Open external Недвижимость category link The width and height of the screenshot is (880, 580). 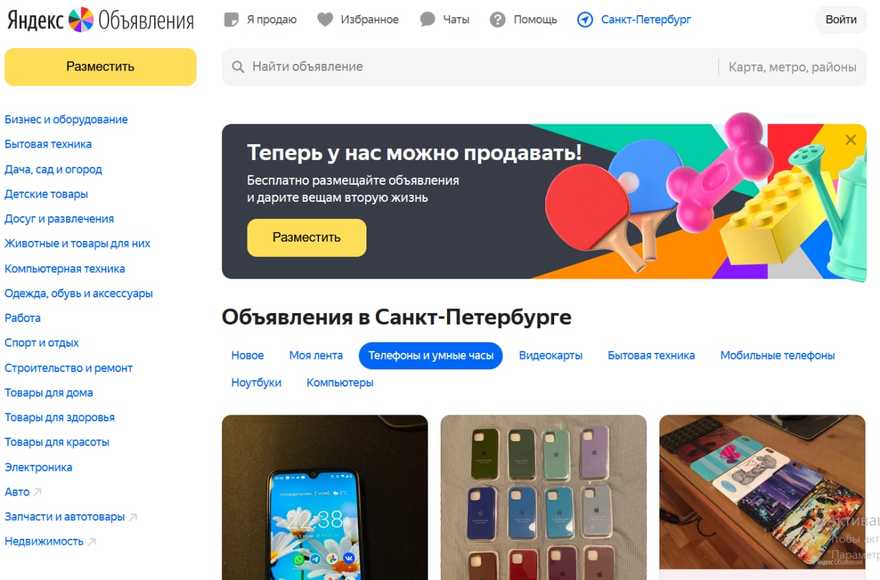point(50,542)
